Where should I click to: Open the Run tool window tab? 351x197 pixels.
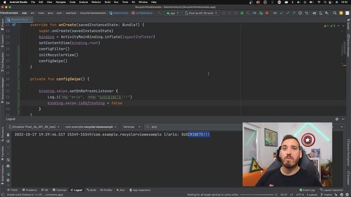(121, 190)
